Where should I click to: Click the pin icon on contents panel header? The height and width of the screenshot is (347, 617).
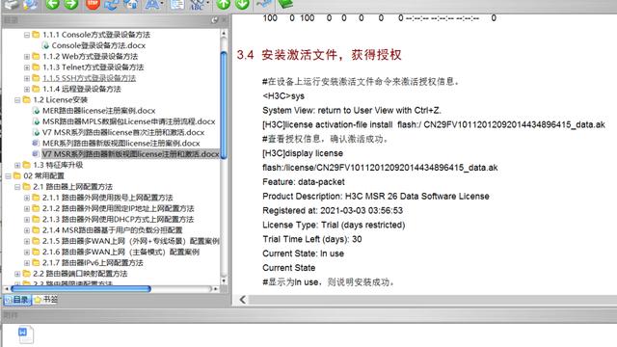[214, 19]
